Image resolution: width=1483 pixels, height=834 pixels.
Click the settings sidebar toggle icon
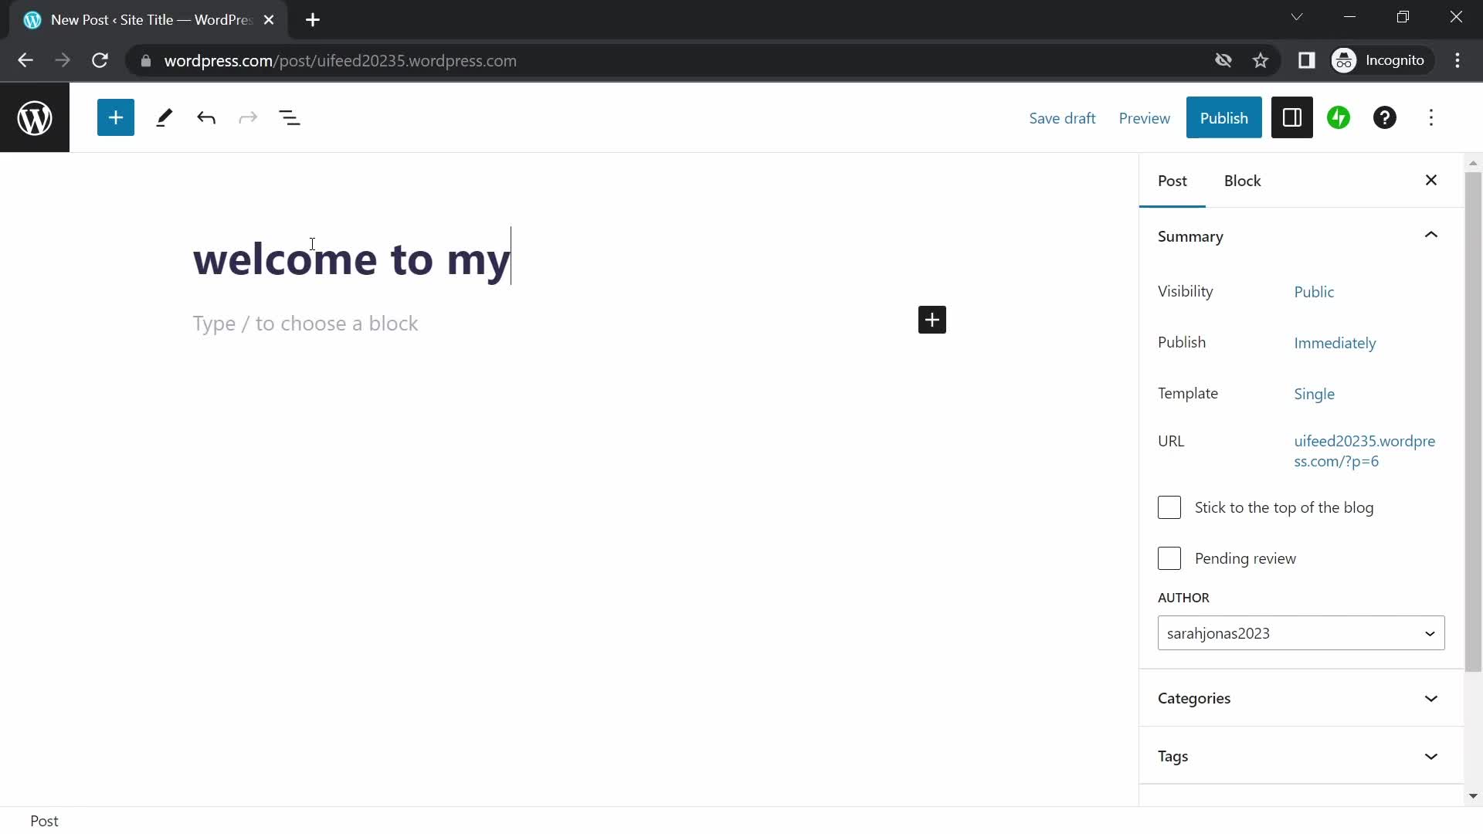point(1291,118)
